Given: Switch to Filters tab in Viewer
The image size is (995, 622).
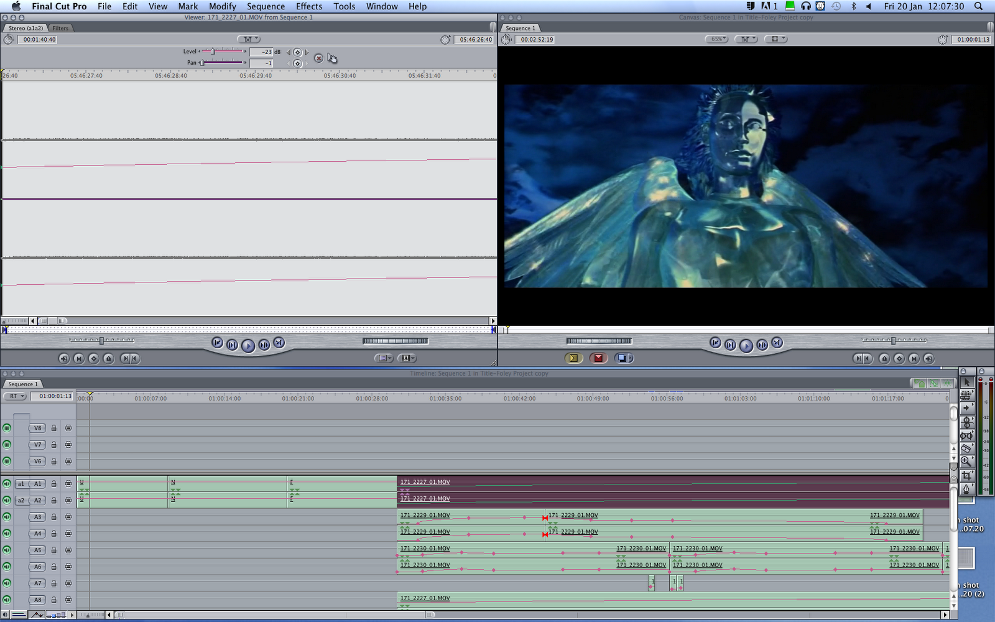Looking at the screenshot, I should coord(60,28).
